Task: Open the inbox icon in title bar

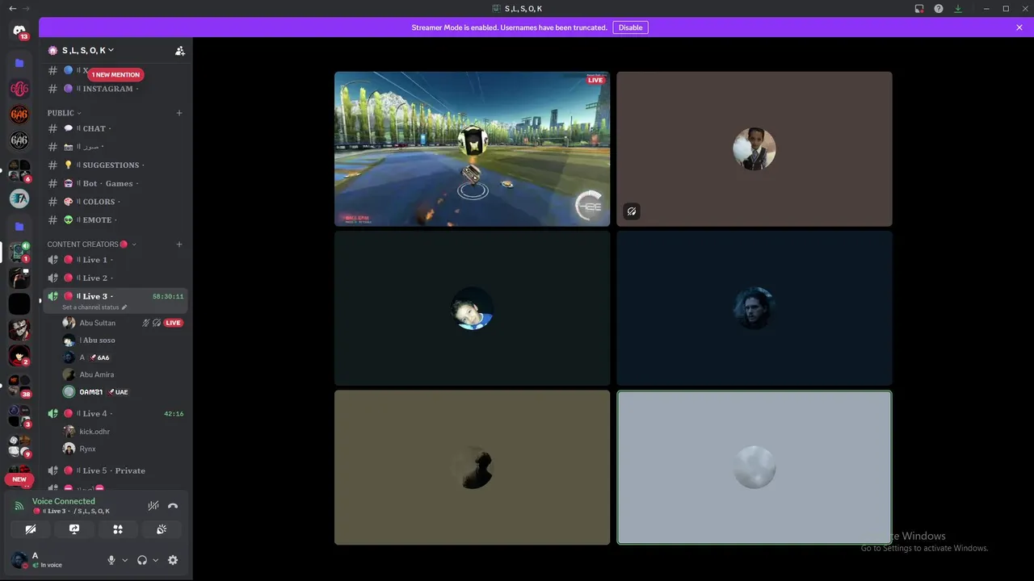Action: 919,9
